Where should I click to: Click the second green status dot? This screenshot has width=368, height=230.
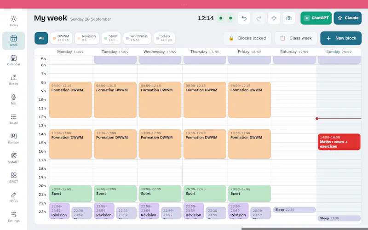(x=230, y=18)
